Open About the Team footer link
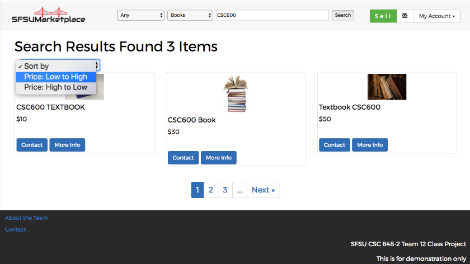Image resolution: width=470 pixels, height=264 pixels. [x=26, y=218]
